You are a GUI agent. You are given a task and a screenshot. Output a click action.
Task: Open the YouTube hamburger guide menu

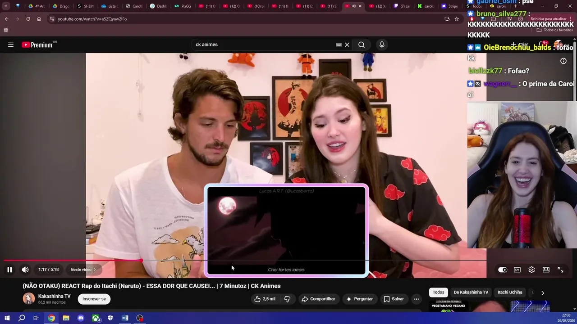pyautogui.click(x=11, y=45)
